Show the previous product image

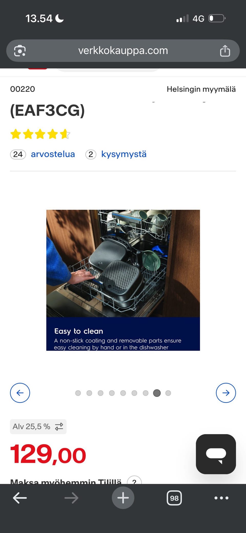point(20,393)
